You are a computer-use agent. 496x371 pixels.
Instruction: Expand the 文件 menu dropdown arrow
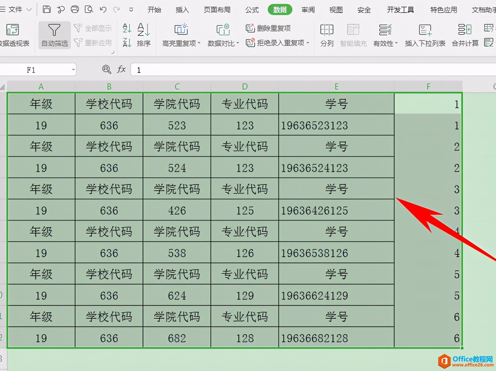click(x=29, y=10)
